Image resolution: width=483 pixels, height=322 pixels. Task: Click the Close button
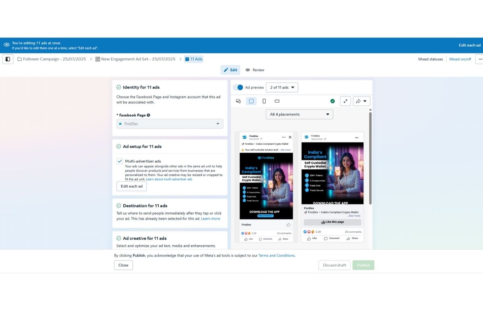click(x=123, y=265)
